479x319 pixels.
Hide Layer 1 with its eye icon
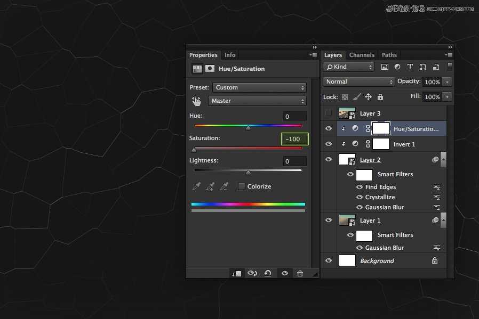click(x=329, y=220)
